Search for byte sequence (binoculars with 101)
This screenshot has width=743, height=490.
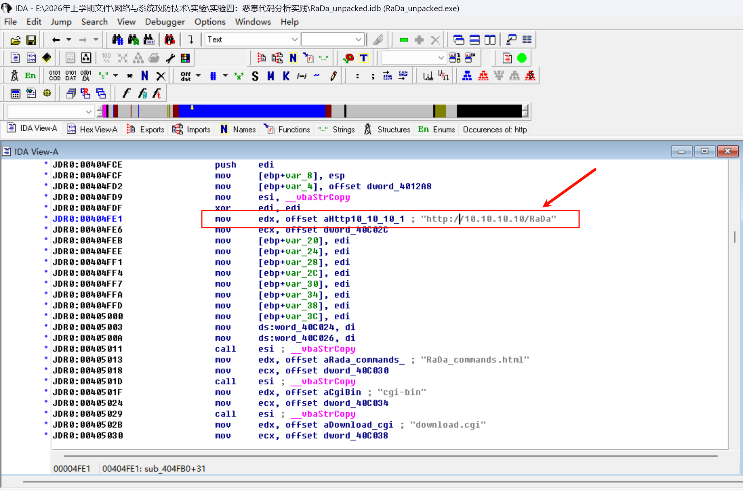pyautogui.click(x=149, y=39)
